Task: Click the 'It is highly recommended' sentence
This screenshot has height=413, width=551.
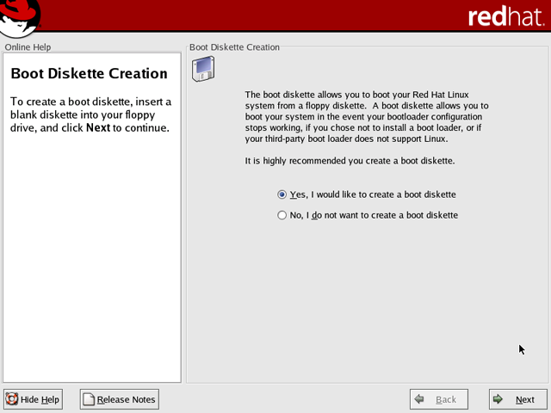Action: point(350,161)
